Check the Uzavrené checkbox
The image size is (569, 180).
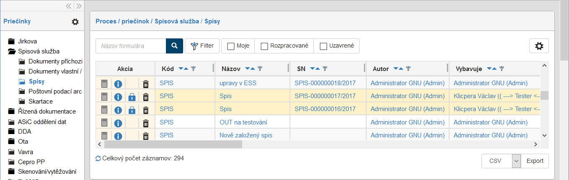coord(323,46)
